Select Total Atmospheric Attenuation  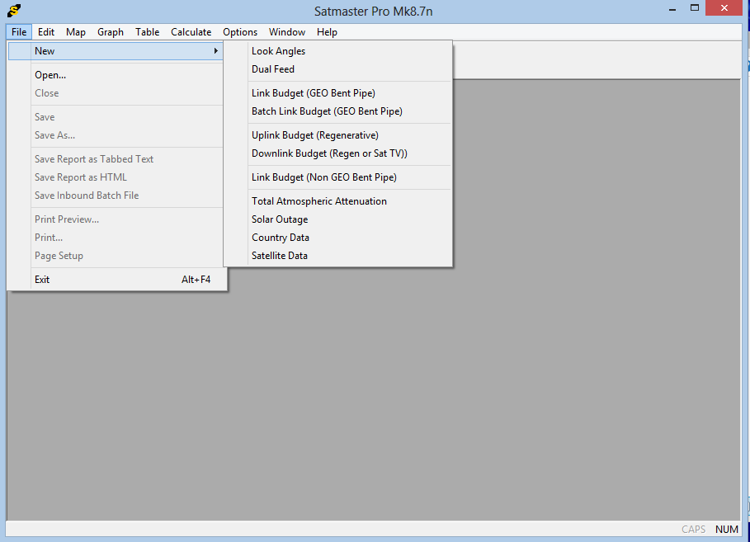tap(337, 201)
